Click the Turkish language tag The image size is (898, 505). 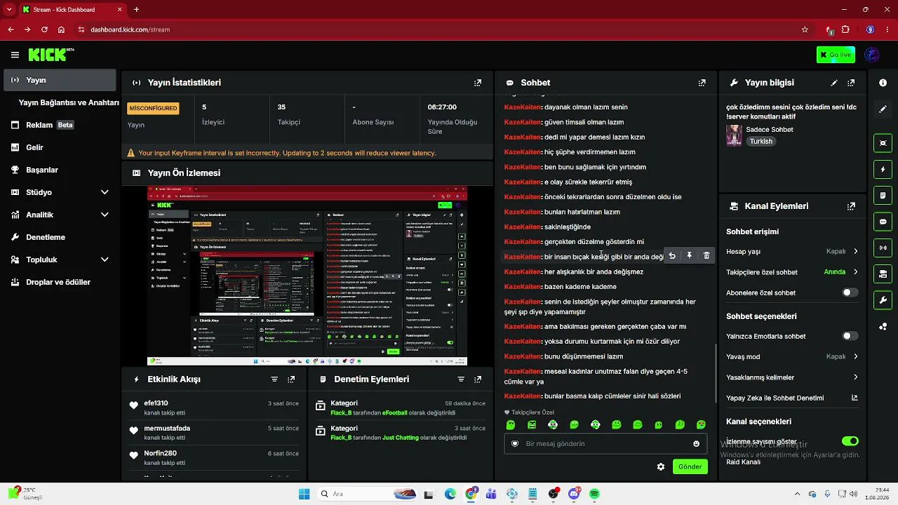click(760, 141)
